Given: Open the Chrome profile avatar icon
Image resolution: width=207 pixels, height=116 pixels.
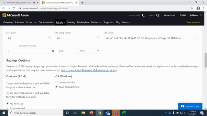Looking at the screenshot, I should 198,8.
